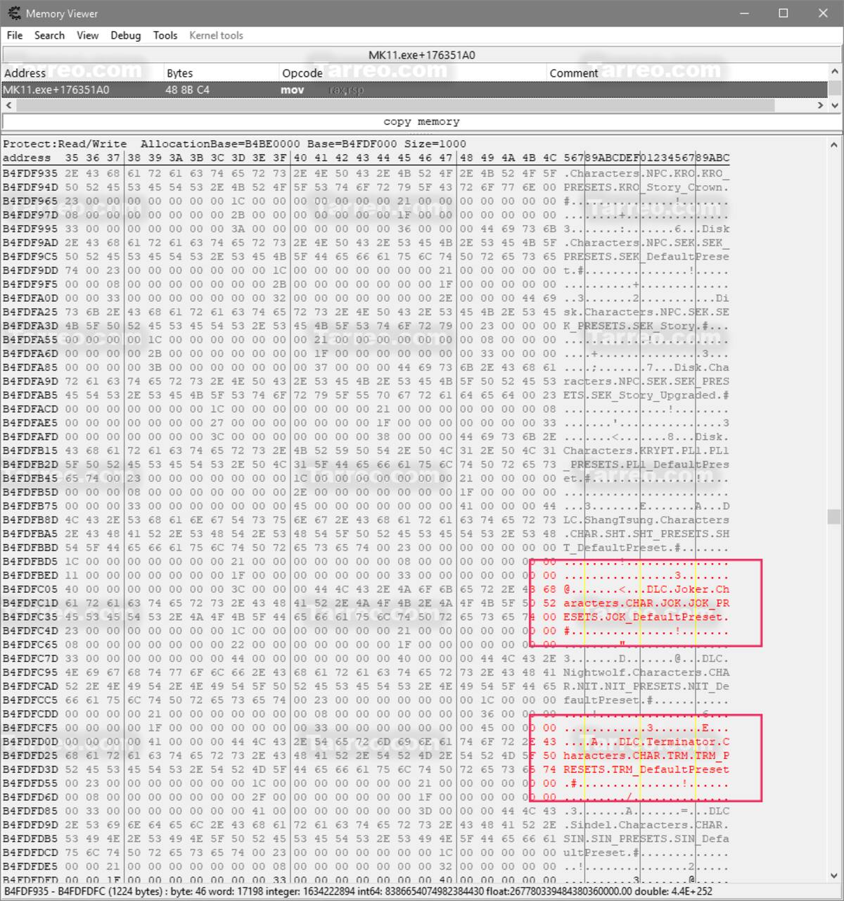
Task: Click ASCII text 'ESETS.JOK_DefaultPreset.'
Action: 646,617
